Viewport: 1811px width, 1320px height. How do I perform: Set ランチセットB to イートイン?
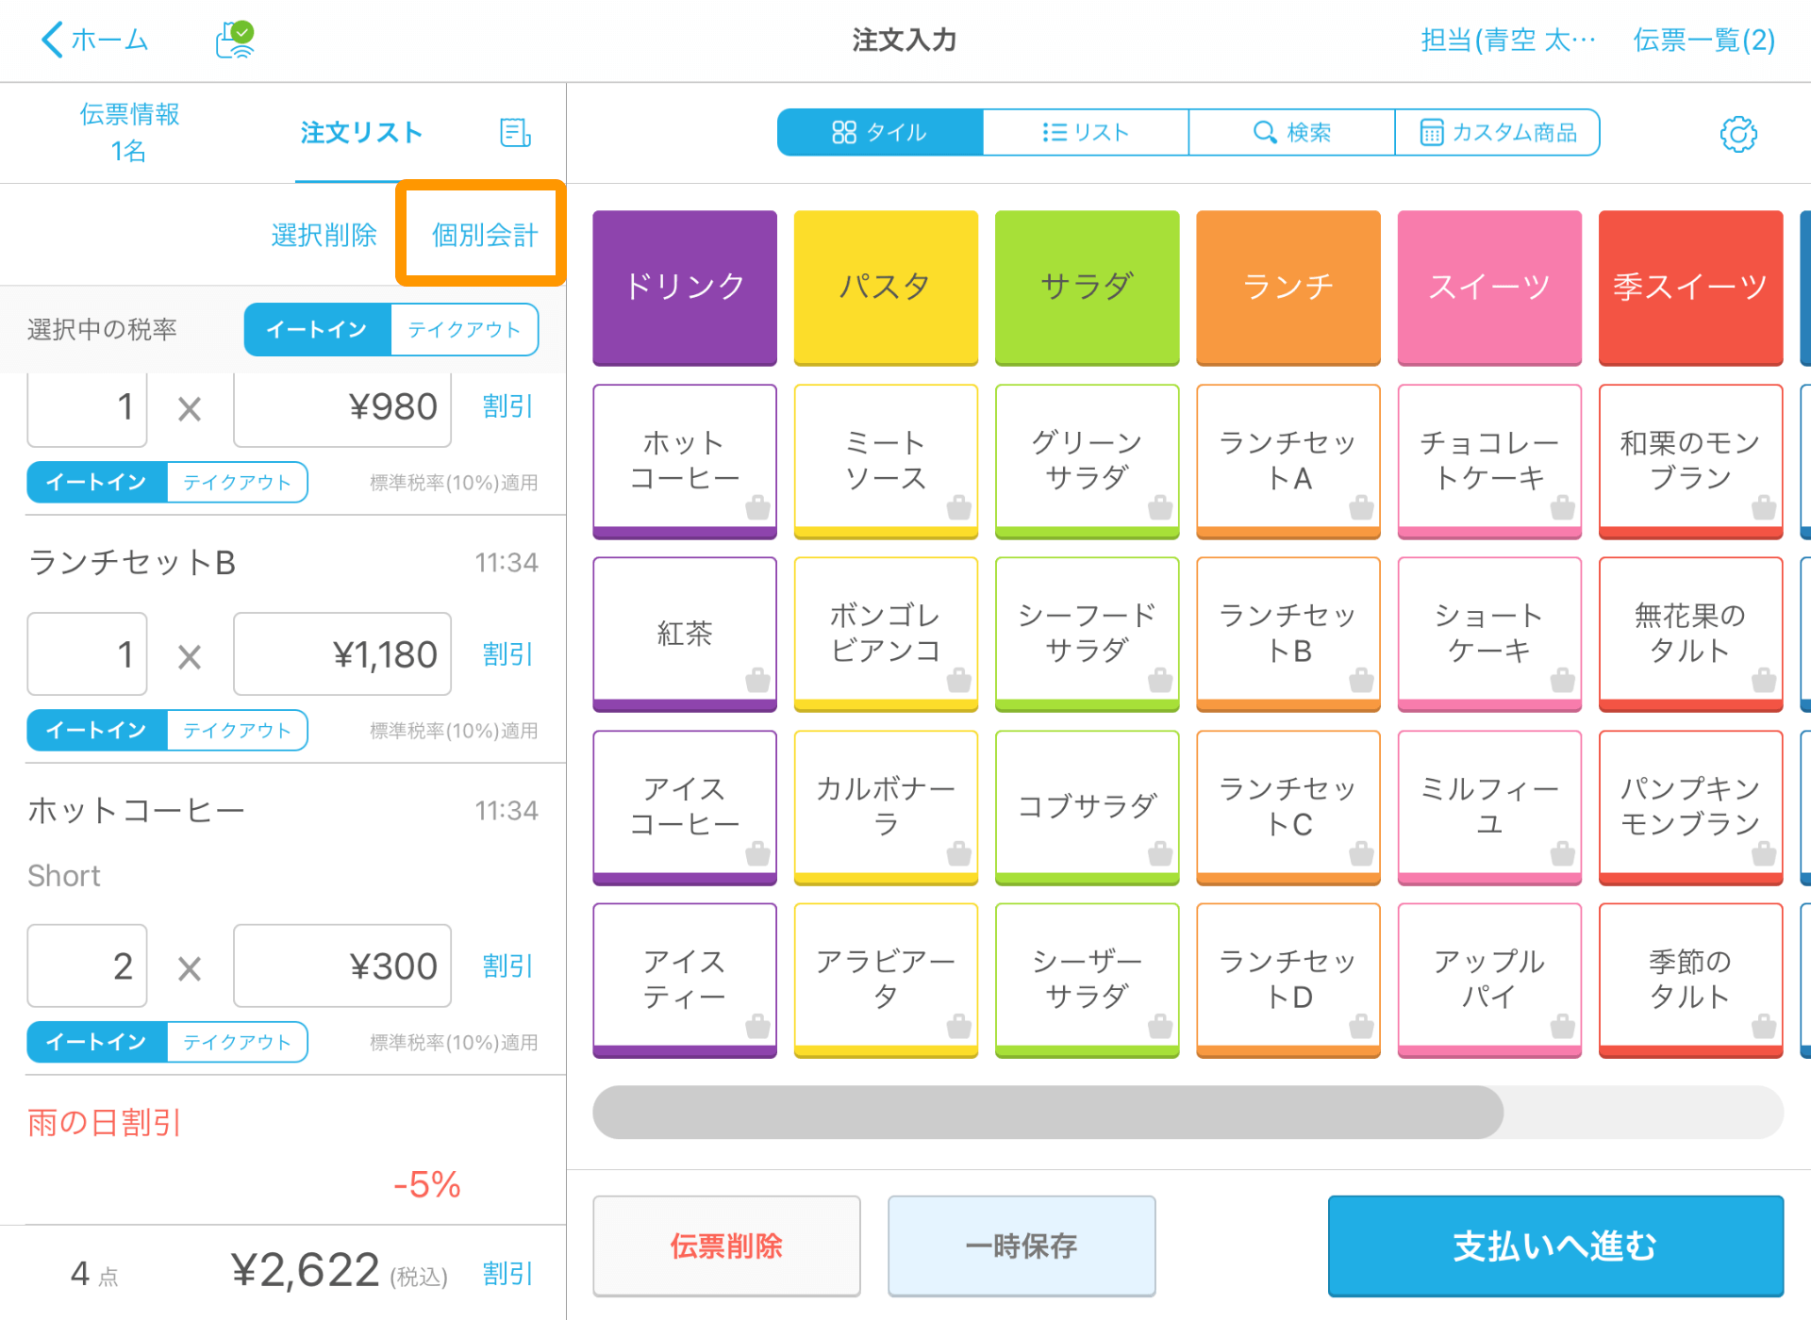click(97, 730)
